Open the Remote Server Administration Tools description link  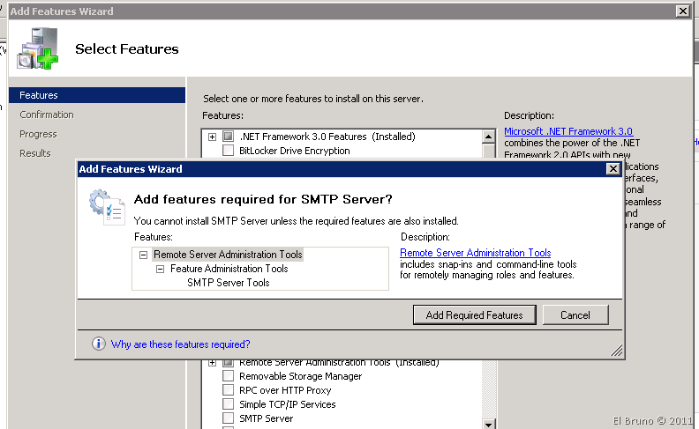[475, 253]
